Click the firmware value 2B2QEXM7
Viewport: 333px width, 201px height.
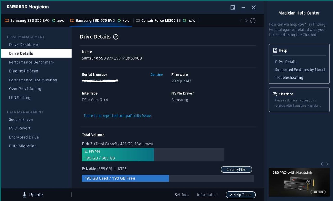[x=181, y=81]
